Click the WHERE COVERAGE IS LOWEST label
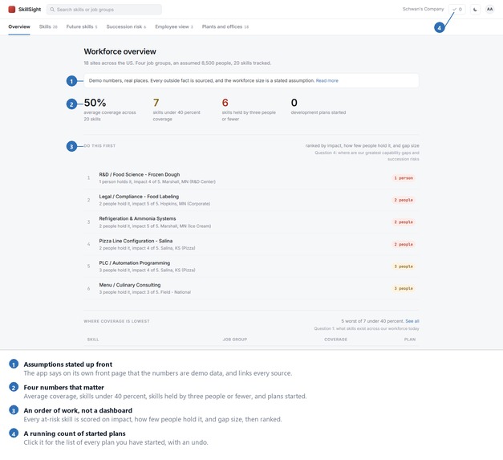The image size is (503, 460). [x=116, y=321]
